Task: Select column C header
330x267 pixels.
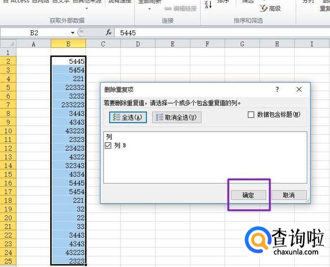Action: tap(103, 44)
